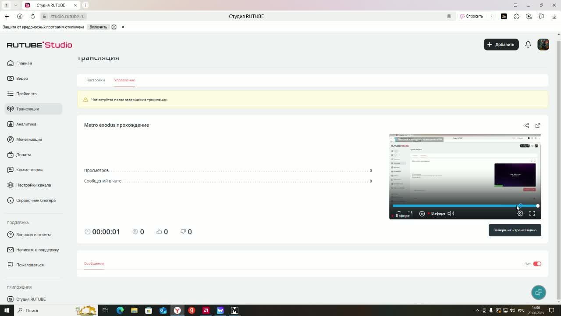Viewport: 561px width, 316px height.
Task: Click the stream player seek bar
Action: tap(465, 205)
